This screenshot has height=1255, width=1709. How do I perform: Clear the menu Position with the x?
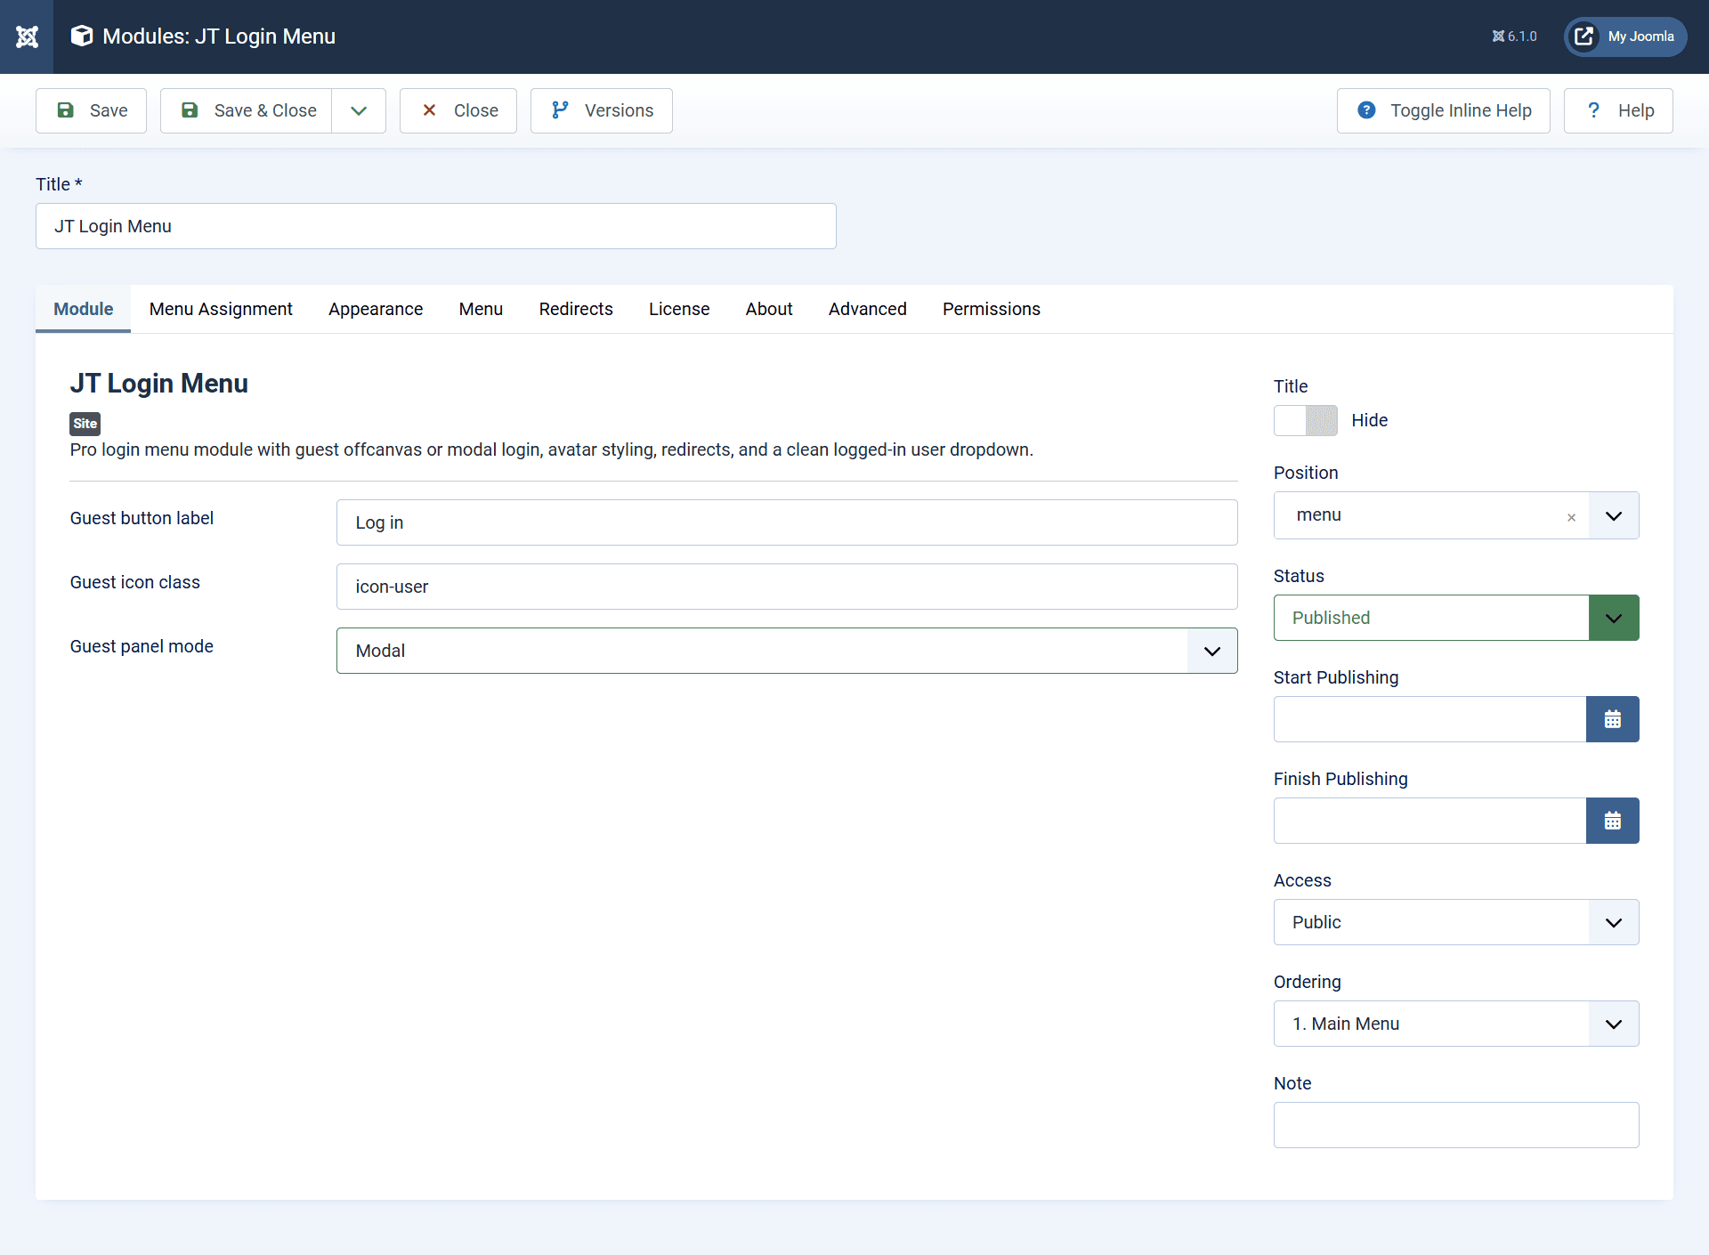[x=1572, y=516]
